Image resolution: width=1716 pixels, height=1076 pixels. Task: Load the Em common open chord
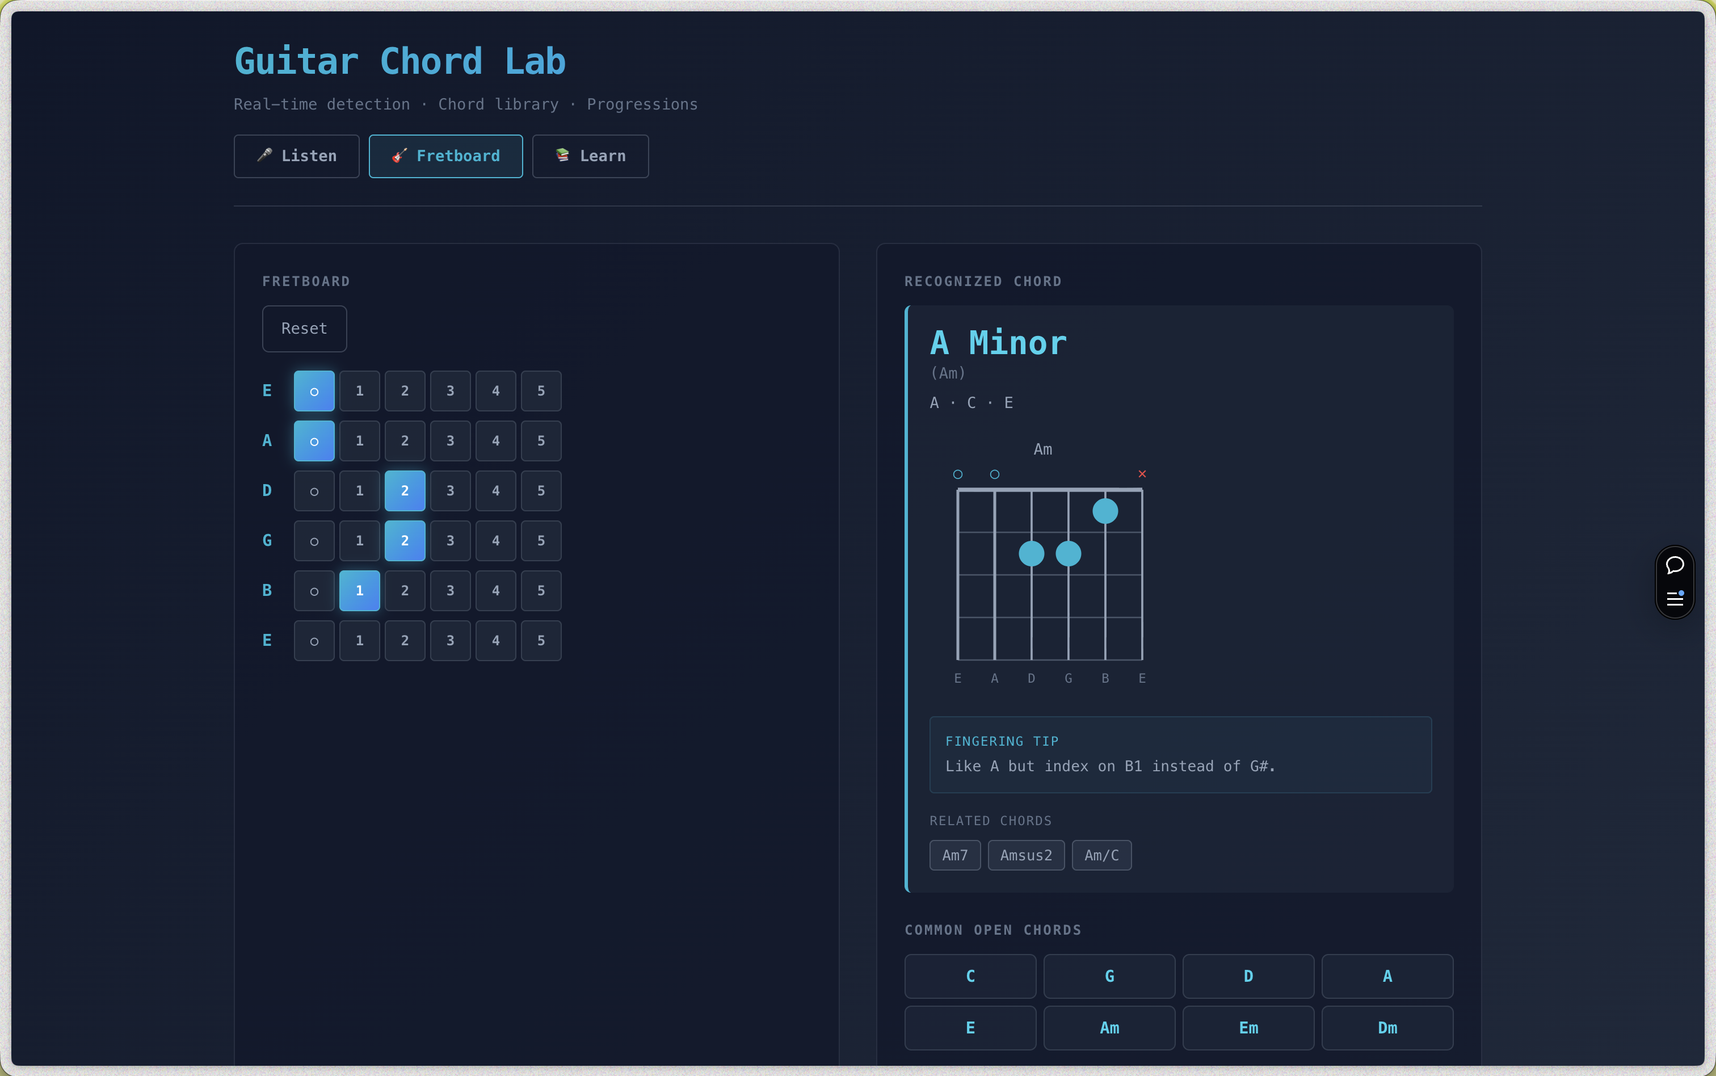[1248, 1028]
